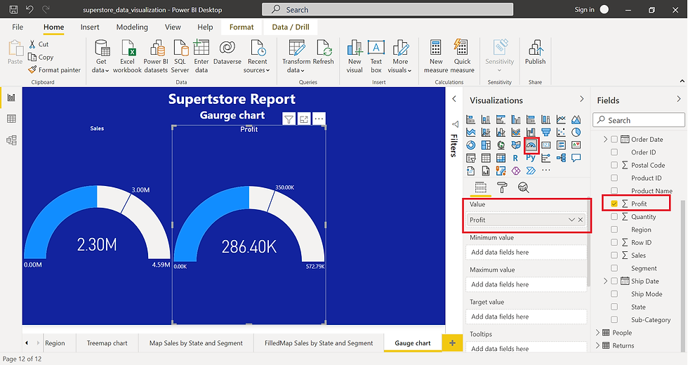The width and height of the screenshot is (688, 365).
Task: Open the Data / Drill tab
Action: [291, 27]
